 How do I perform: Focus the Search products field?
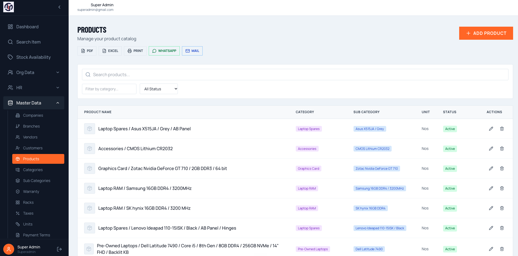pos(295,75)
